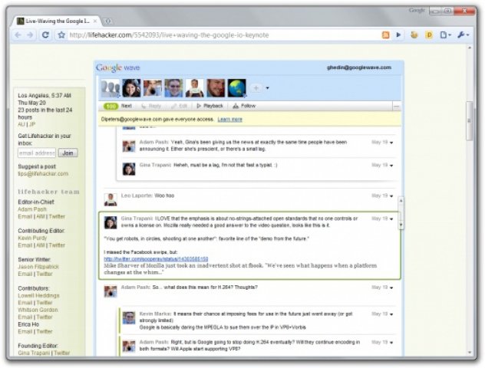Click the globe participant avatar in wave
Image resolution: width=485 pixels, height=368 pixels.
click(237, 88)
